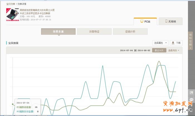Open the 选择月份 month dropdown
This screenshot has height=116, width=195.
[174, 50]
